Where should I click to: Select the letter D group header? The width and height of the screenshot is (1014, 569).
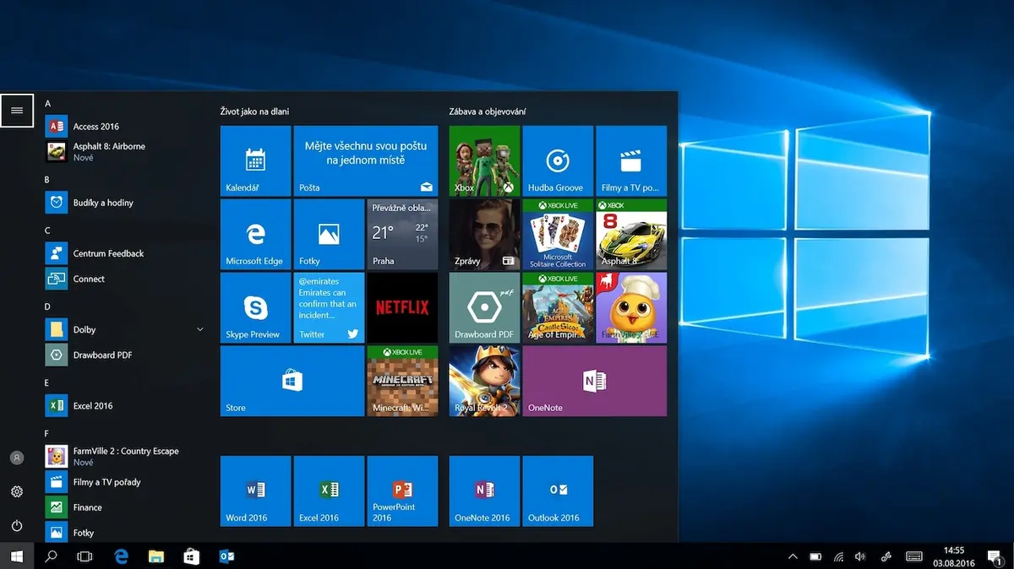[x=47, y=306]
